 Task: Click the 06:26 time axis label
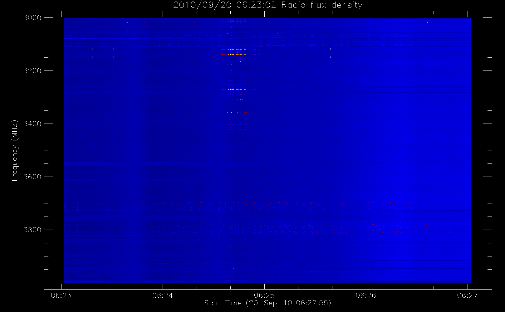[366, 295]
